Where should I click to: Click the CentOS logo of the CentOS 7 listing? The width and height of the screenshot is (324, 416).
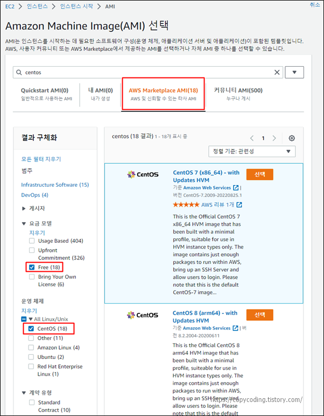point(143,174)
